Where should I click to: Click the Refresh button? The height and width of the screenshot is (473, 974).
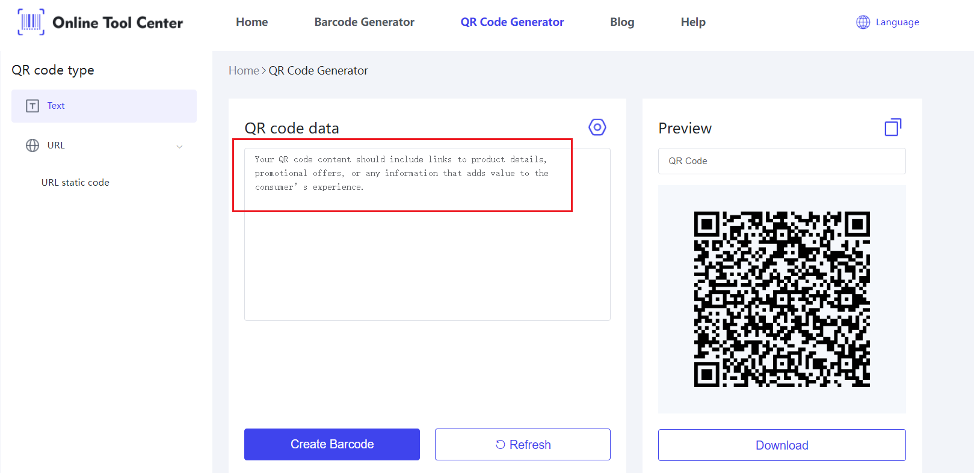coord(523,444)
